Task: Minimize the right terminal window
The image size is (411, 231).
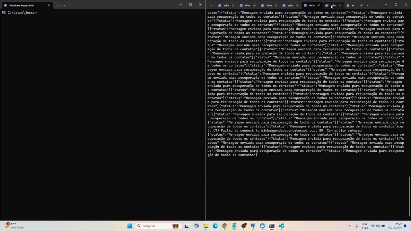Action: pyautogui.click(x=386, y=4)
